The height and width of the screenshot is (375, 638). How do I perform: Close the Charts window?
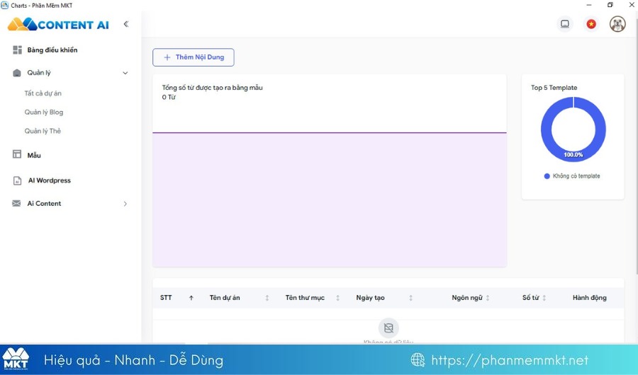click(x=632, y=5)
